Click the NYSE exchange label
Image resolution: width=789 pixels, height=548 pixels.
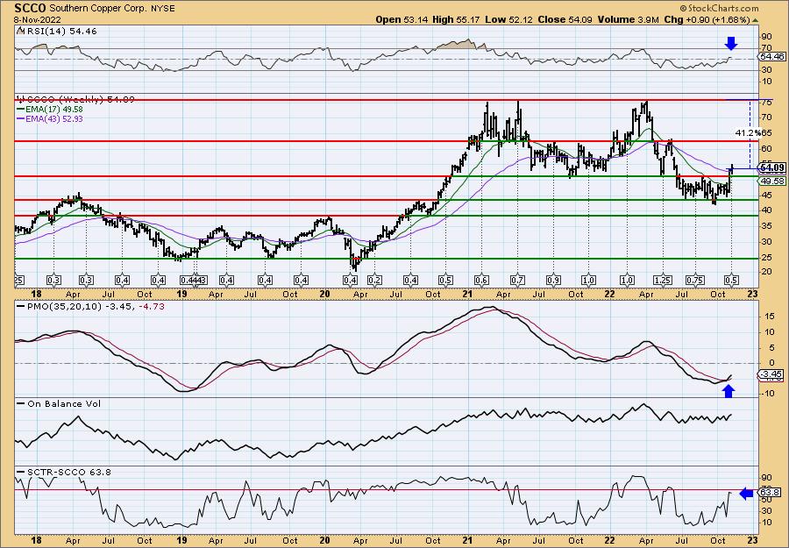(x=162, y=9)
